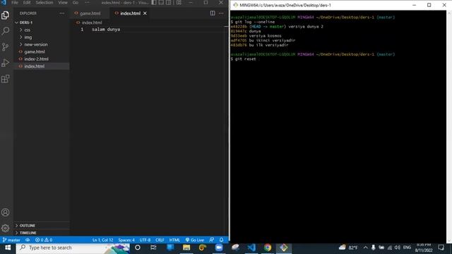The width and height of the screenshot is (452, 254).
Task: Open the Explorer panel ellipsis menu
Action: [x=62, y=13]
